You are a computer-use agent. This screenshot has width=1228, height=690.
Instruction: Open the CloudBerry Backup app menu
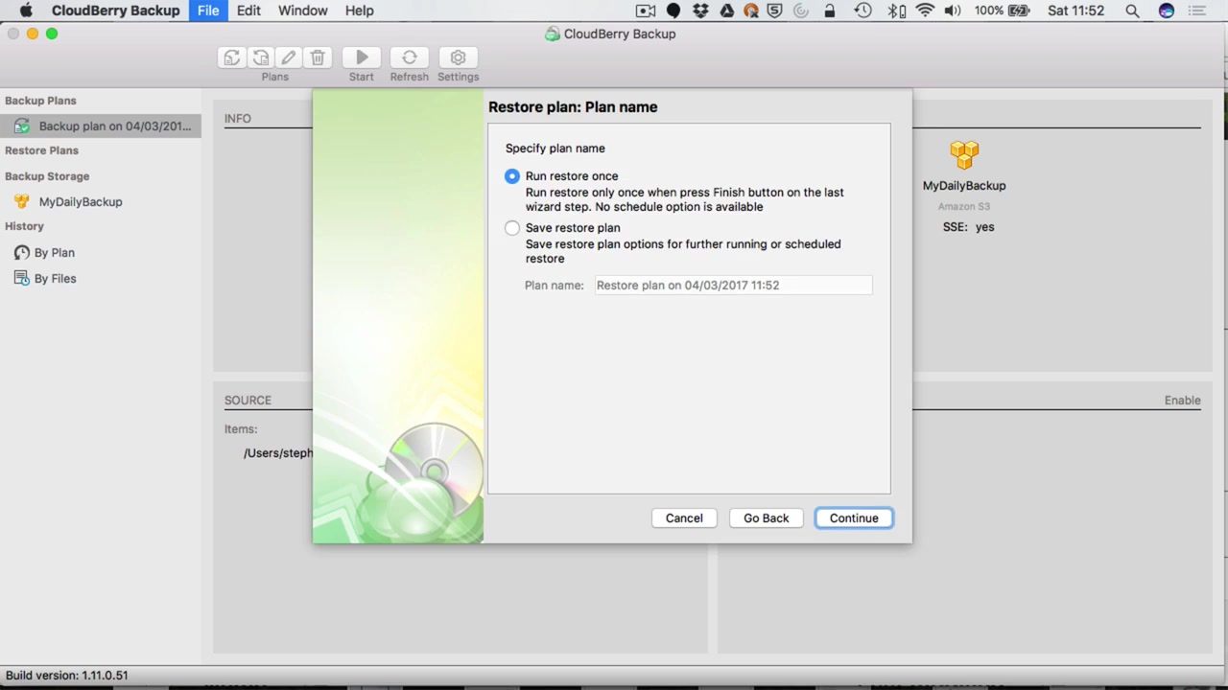pyautogui.click(x=115, y=11)
